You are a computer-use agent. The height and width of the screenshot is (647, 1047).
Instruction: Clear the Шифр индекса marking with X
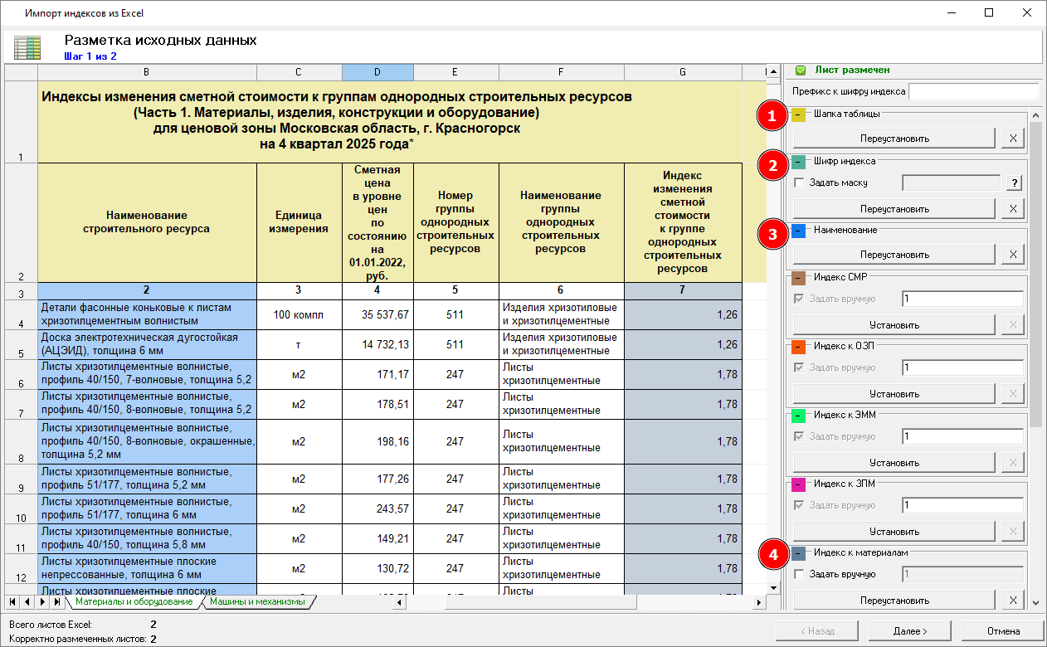(1012, 208)
